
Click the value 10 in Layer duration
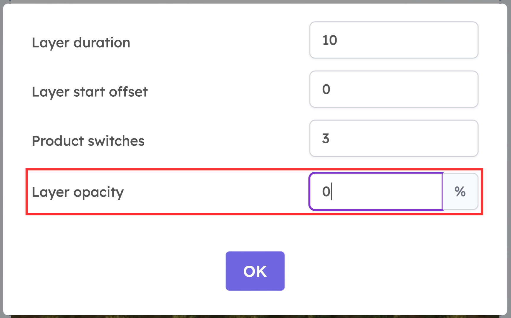330,40
